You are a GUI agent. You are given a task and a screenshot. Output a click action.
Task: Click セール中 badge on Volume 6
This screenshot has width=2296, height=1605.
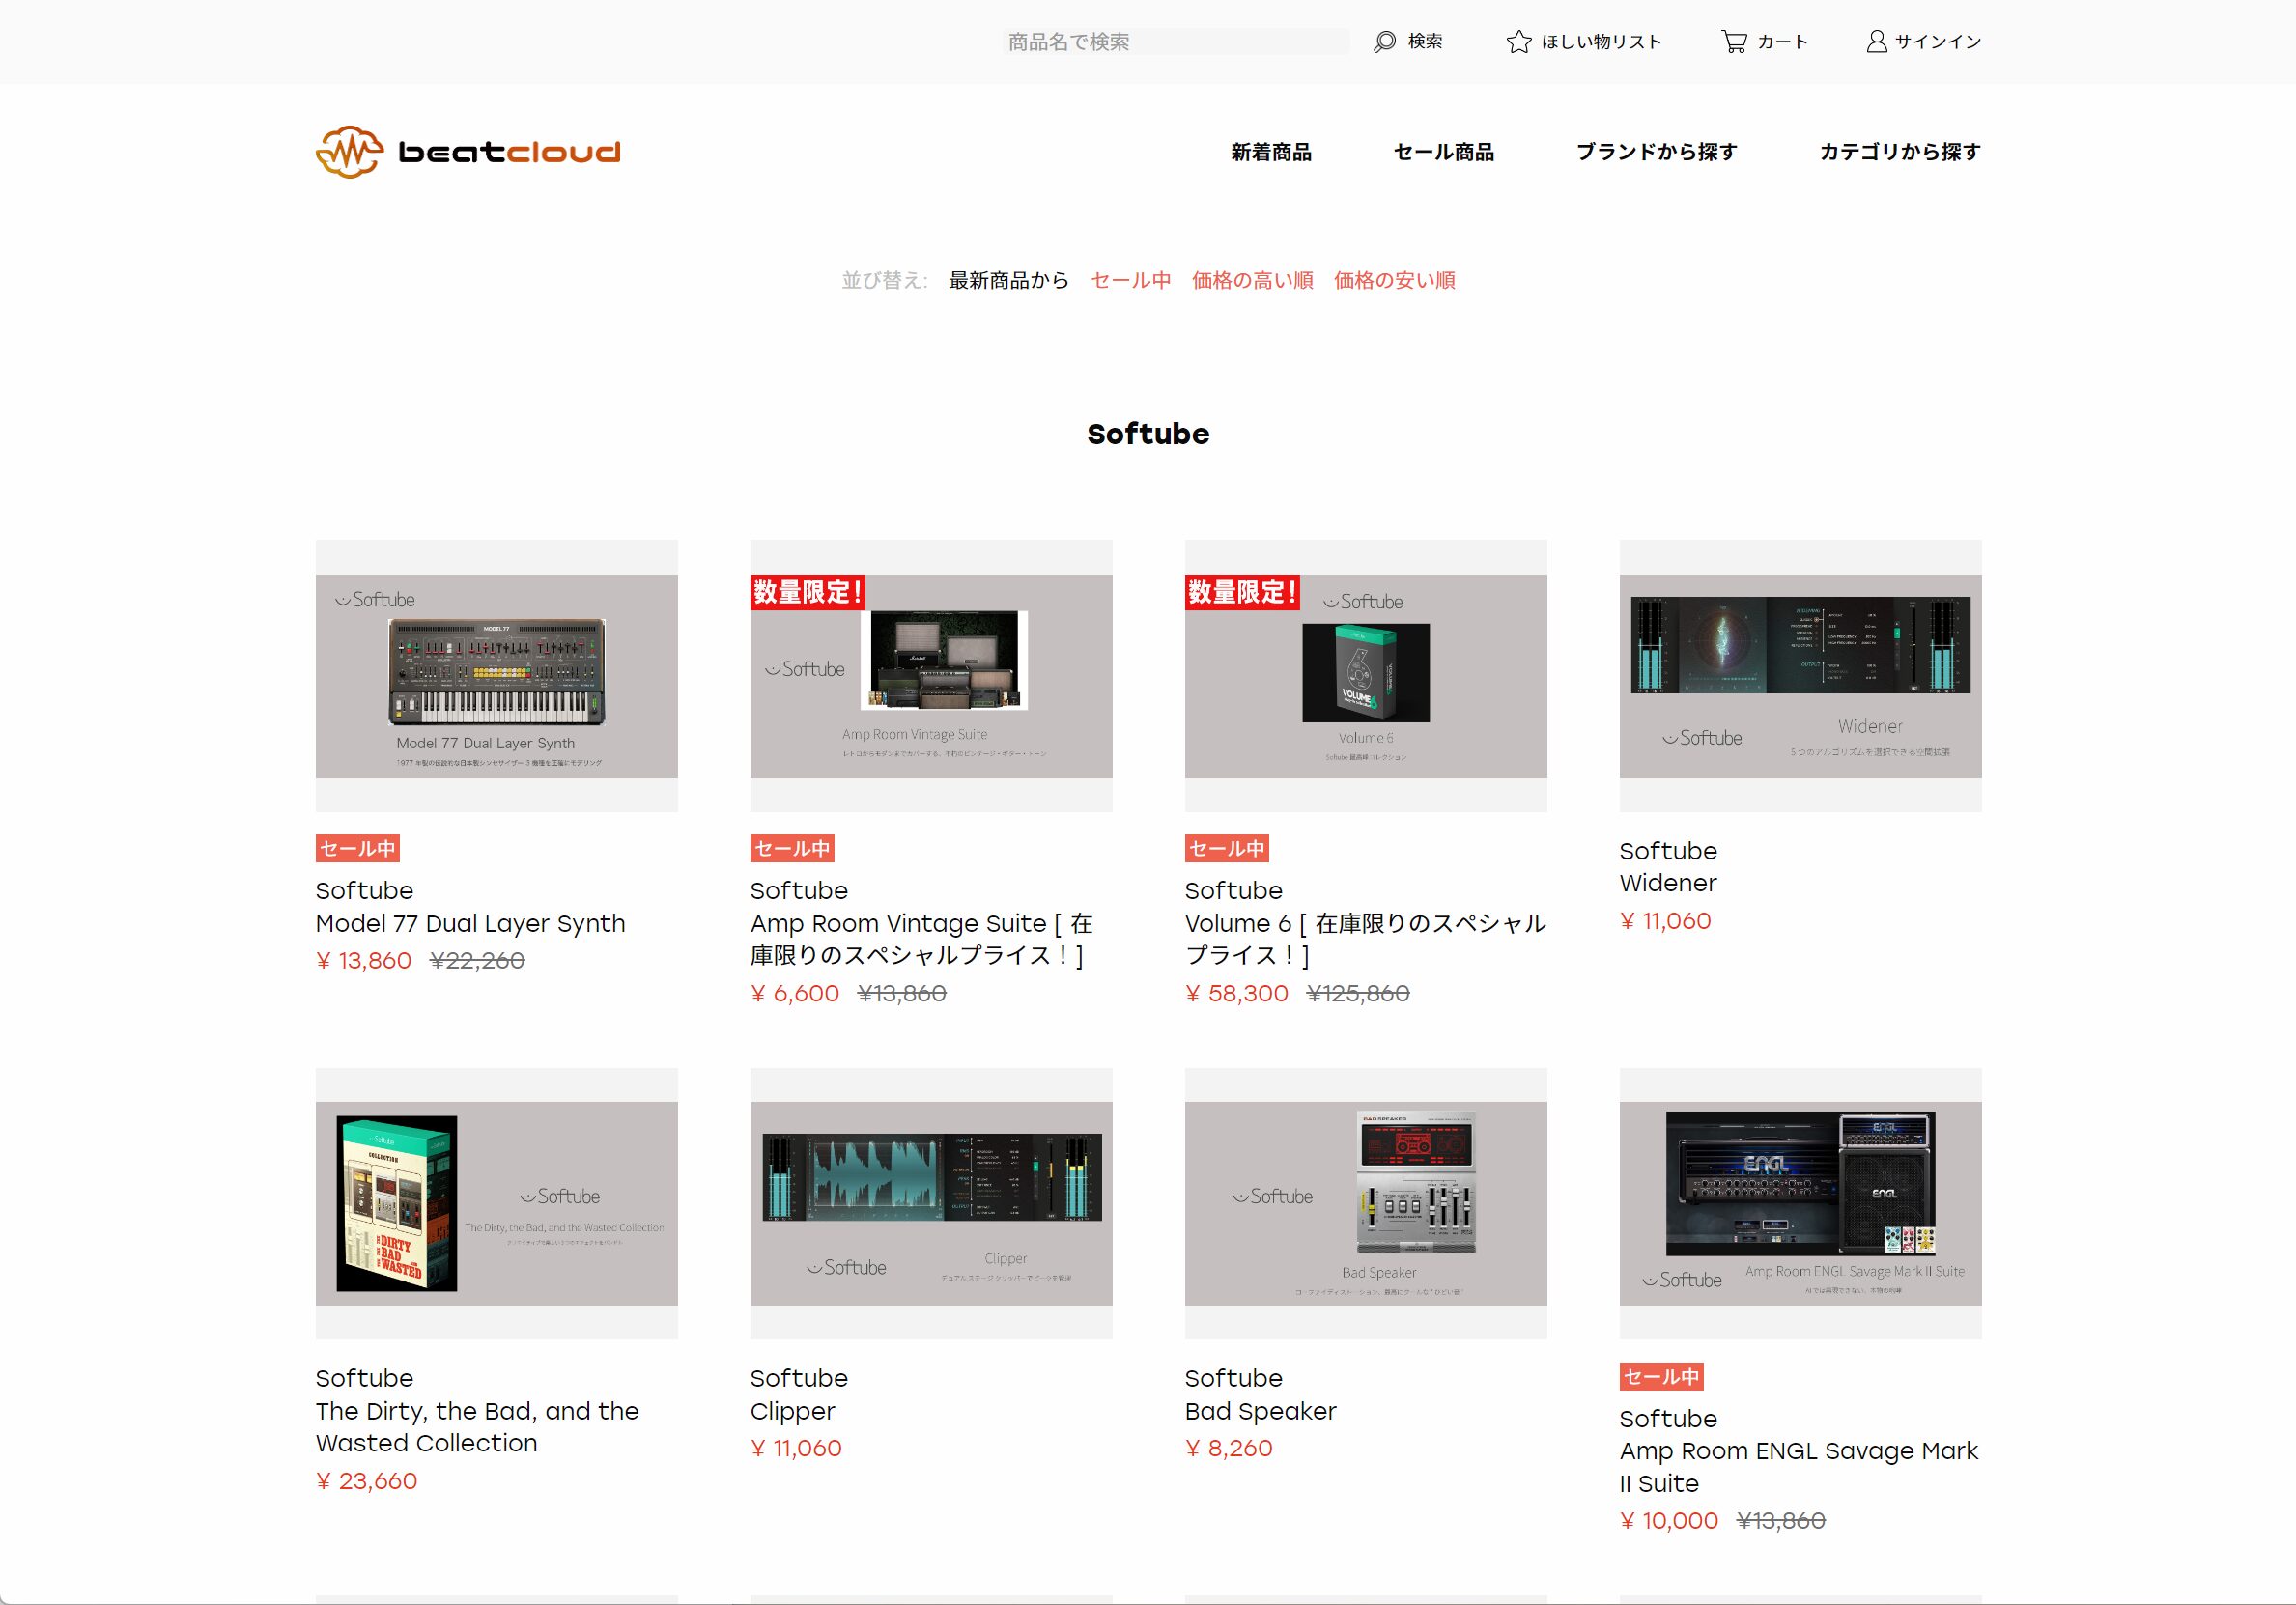point(1227,848)
